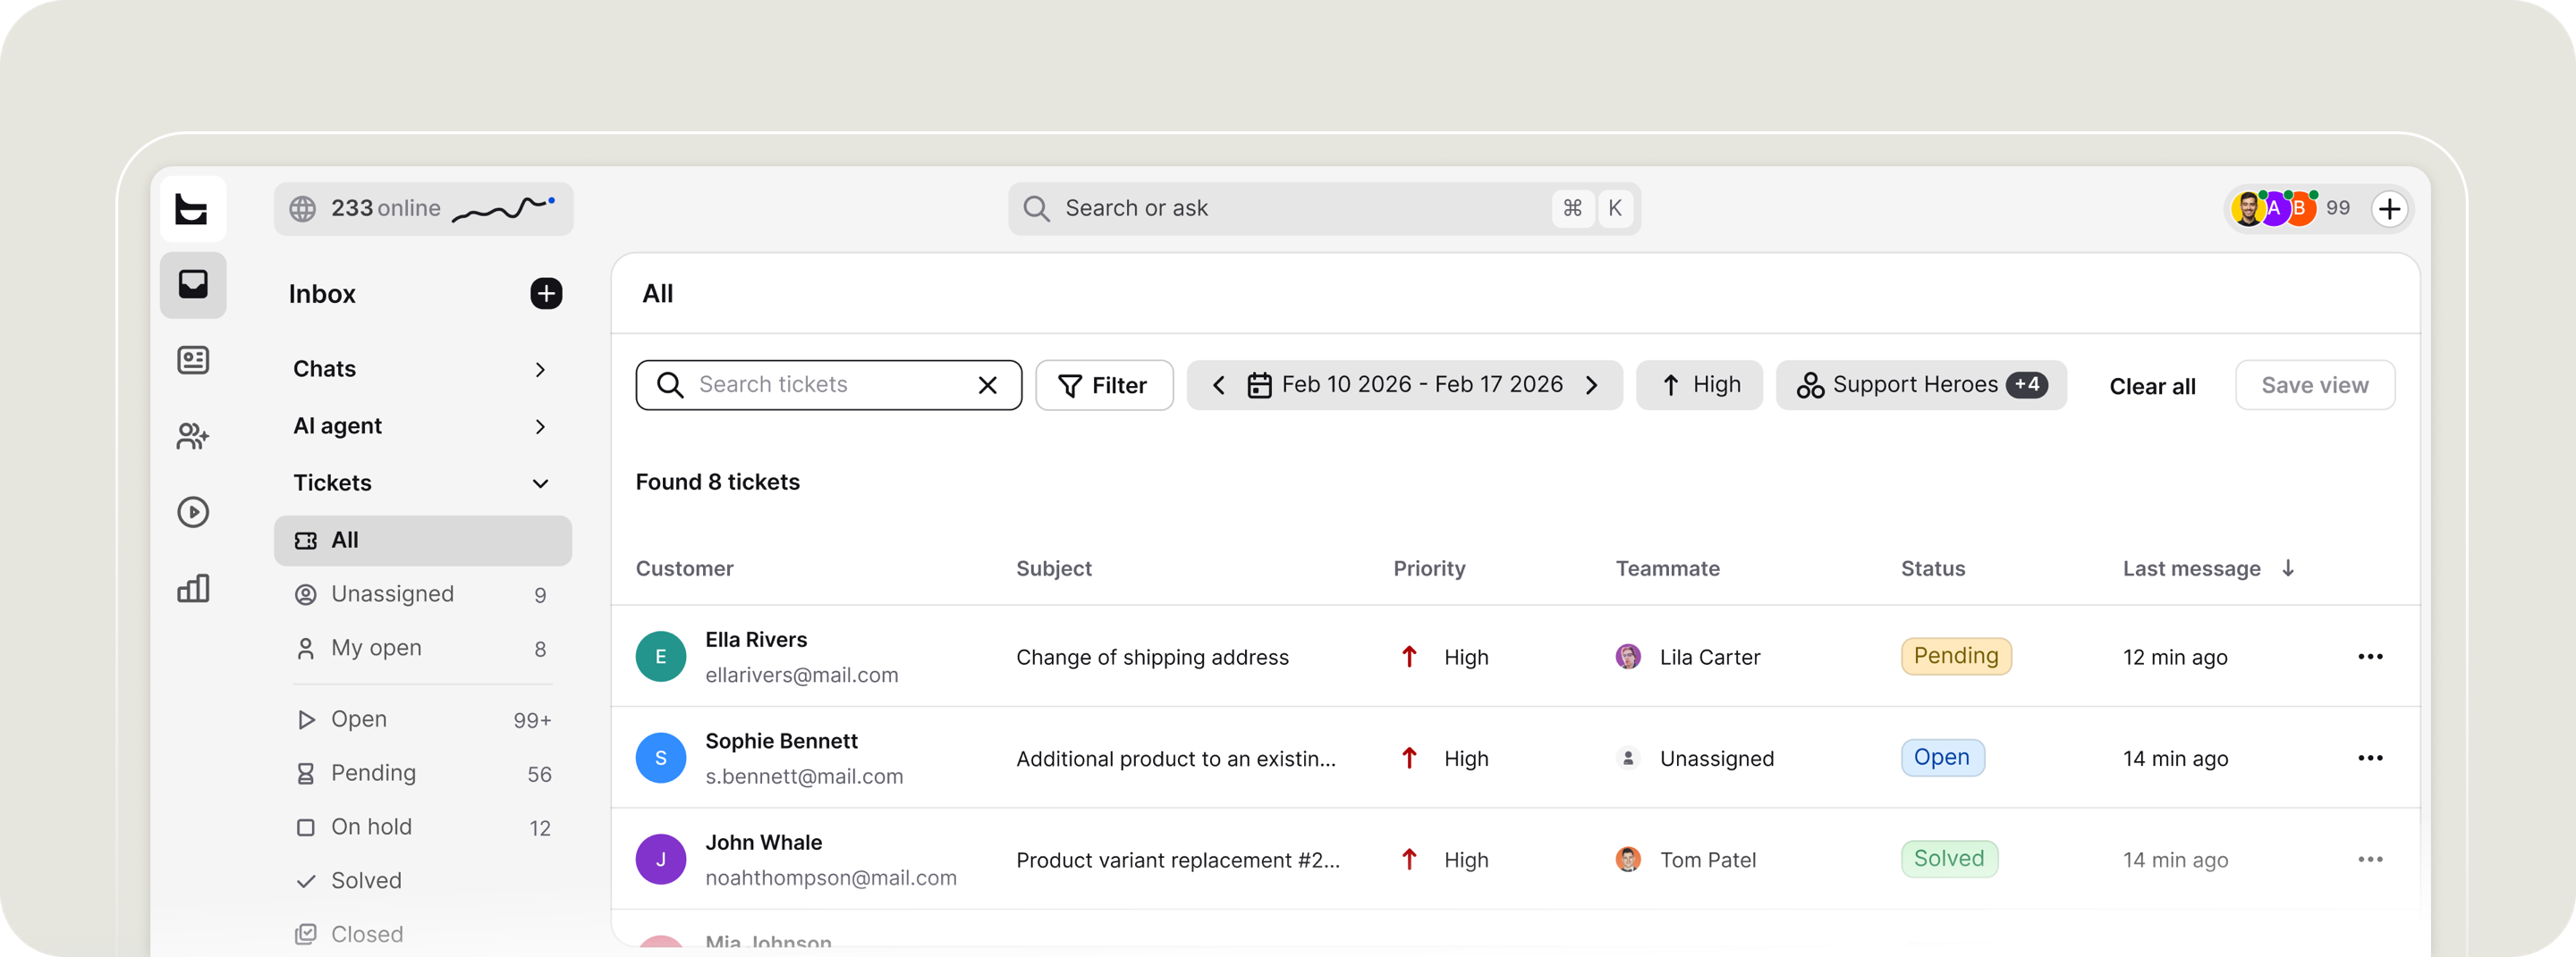Click noahthompson@mail.com email
Screen dimensions: 2576x957
[x=831, y=878]
